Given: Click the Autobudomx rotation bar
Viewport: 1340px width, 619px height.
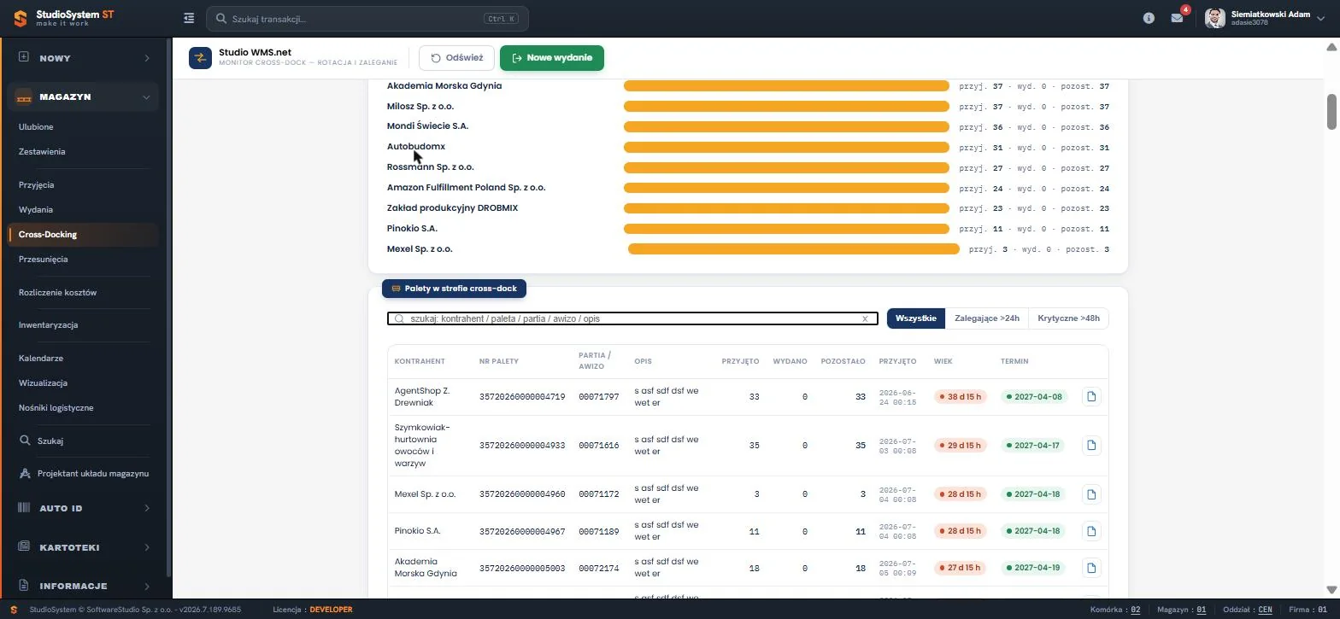Looking at the screenshot, I should [786, 148].
